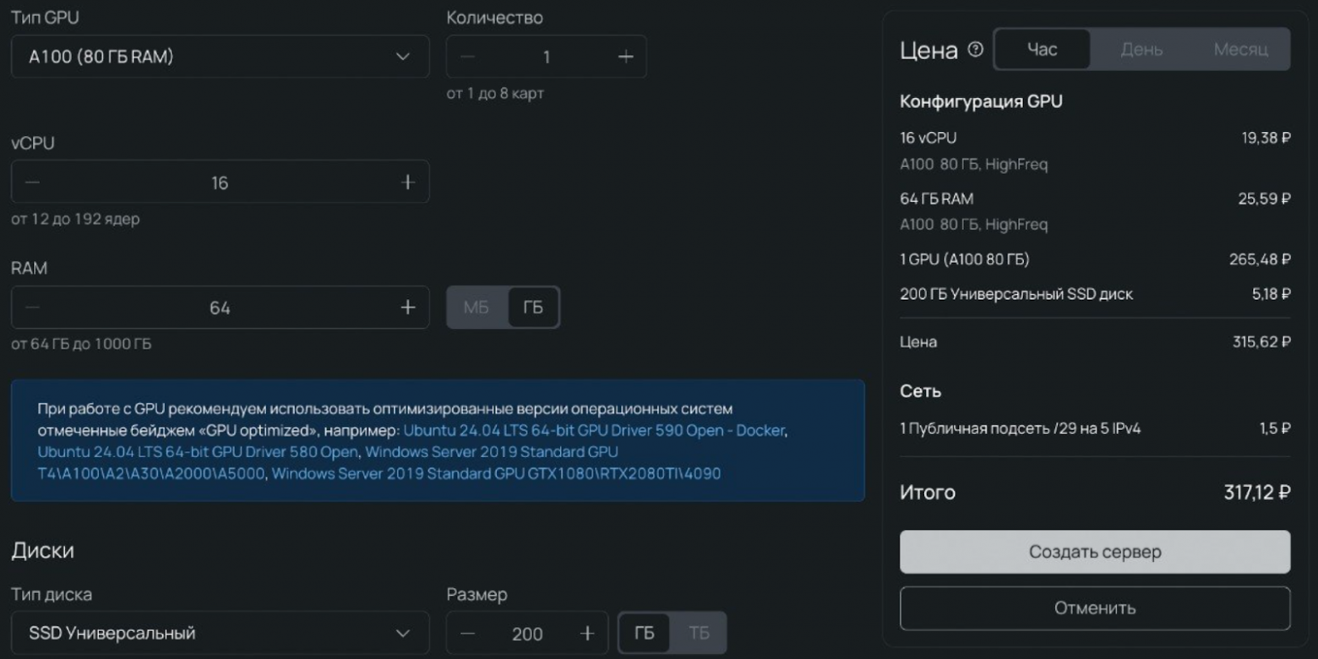Click the Отменить button
The height and width of the screenshot is (659, 1318).
coord(1094,607)
